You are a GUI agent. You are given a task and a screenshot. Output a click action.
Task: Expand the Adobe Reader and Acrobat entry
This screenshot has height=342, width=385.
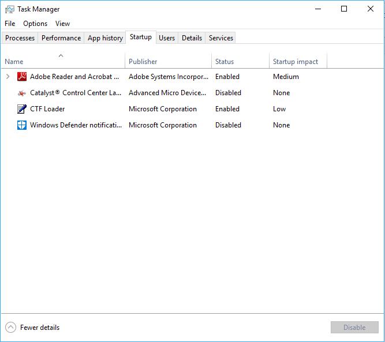pyautogui.click(x=8, y=77)
